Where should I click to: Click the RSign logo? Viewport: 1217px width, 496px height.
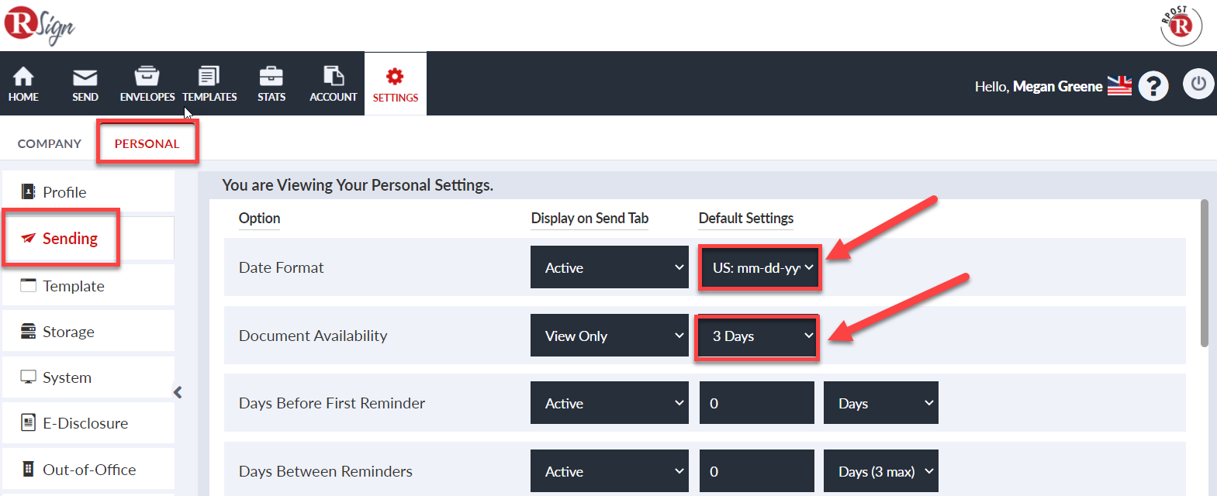(x=40, y=26)
